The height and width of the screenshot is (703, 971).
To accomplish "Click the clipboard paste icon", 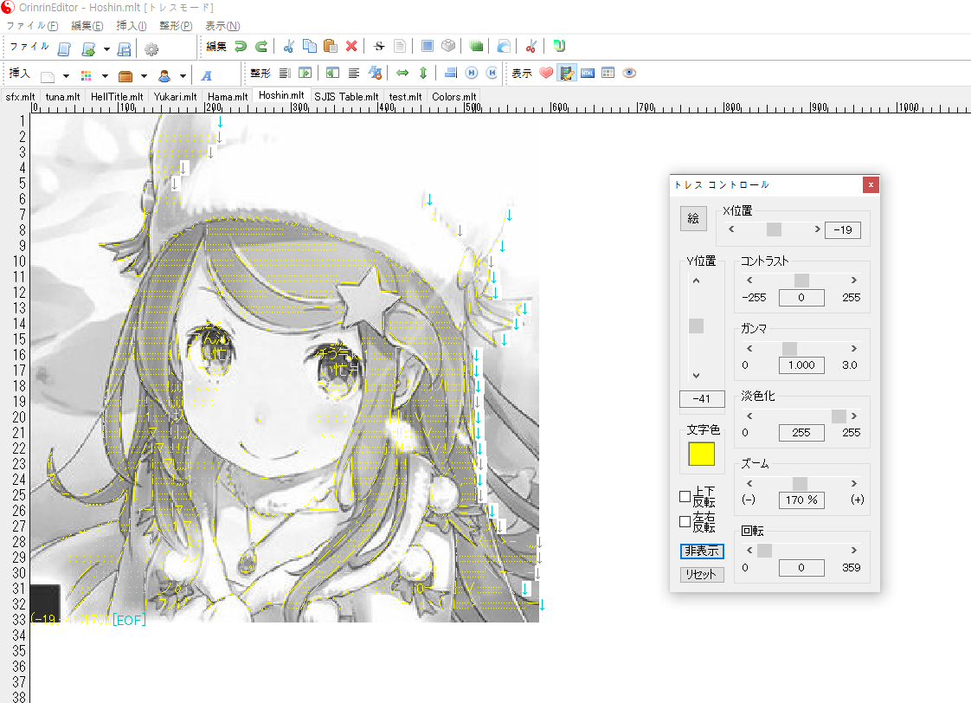I will 330,47.
